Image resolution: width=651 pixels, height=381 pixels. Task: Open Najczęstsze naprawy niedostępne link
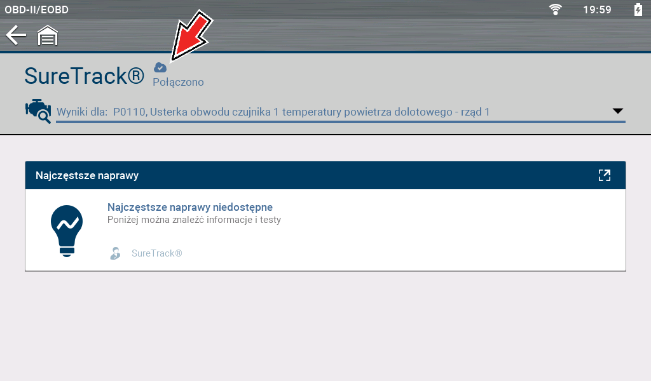coord(190,208)
